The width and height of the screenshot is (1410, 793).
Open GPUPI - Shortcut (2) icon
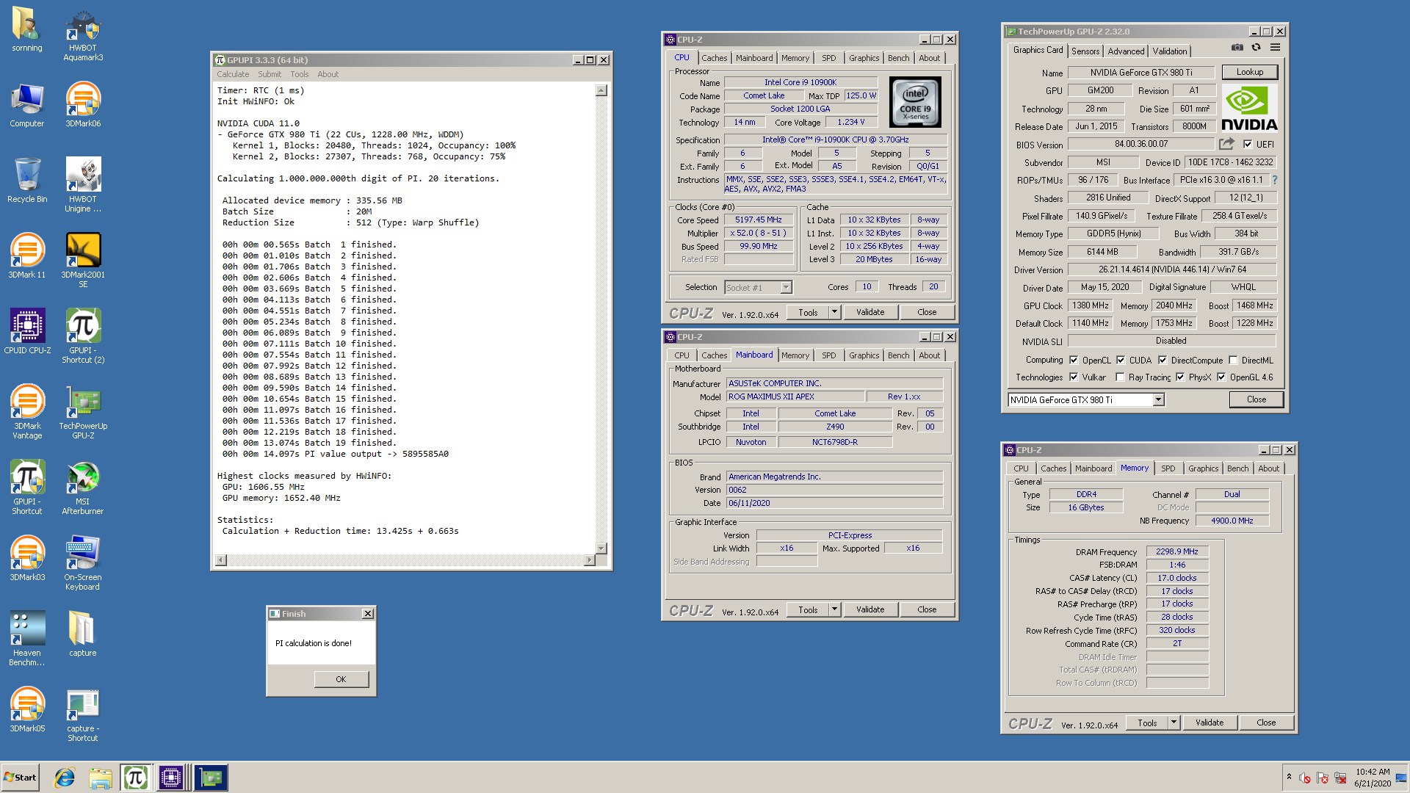tap(83, 336)
